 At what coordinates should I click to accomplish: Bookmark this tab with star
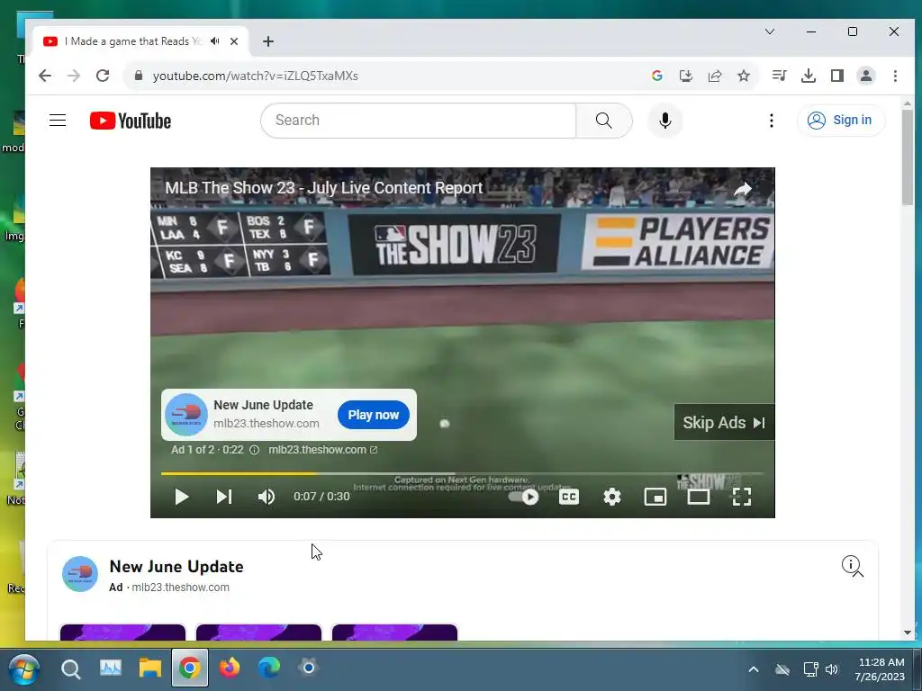click(744, 76)
